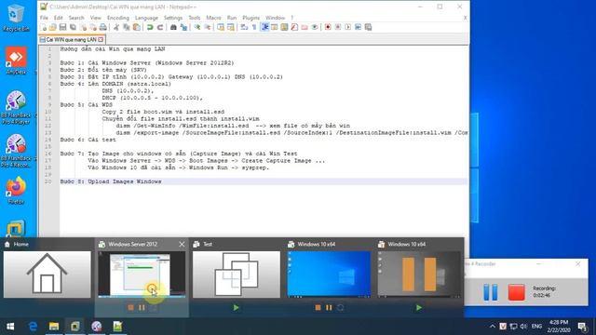The height and width of the screenshot is (335, 596).
Task: Create a new file in Notepad++ toolbar
Action: (44, 27)
